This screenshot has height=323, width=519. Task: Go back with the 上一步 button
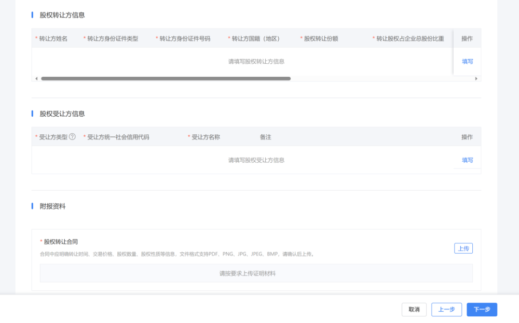446,310
